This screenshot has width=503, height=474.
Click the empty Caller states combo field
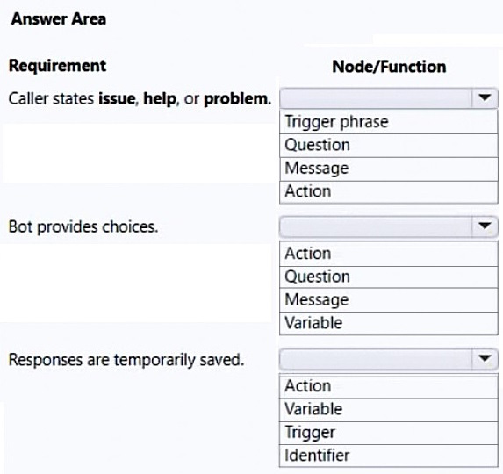tap(376, 98)
